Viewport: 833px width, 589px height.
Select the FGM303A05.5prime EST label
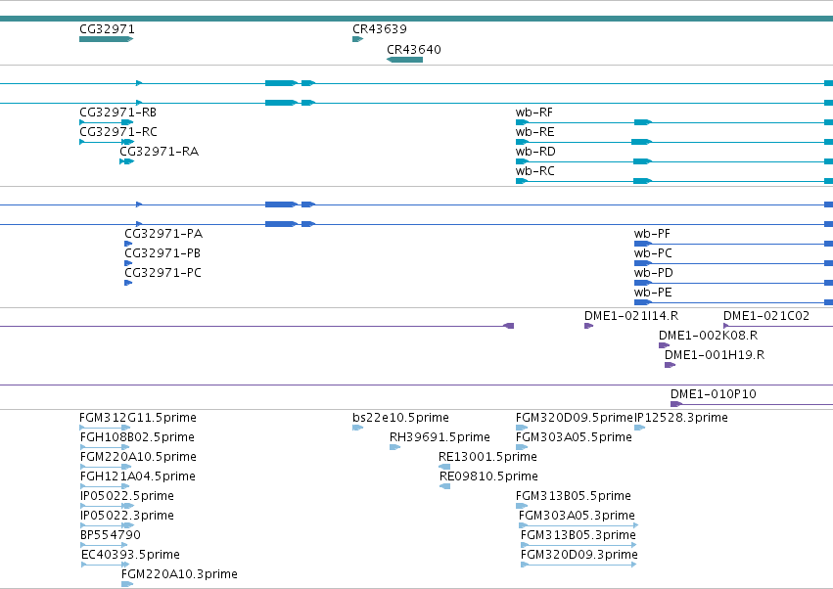coord(574,437)
